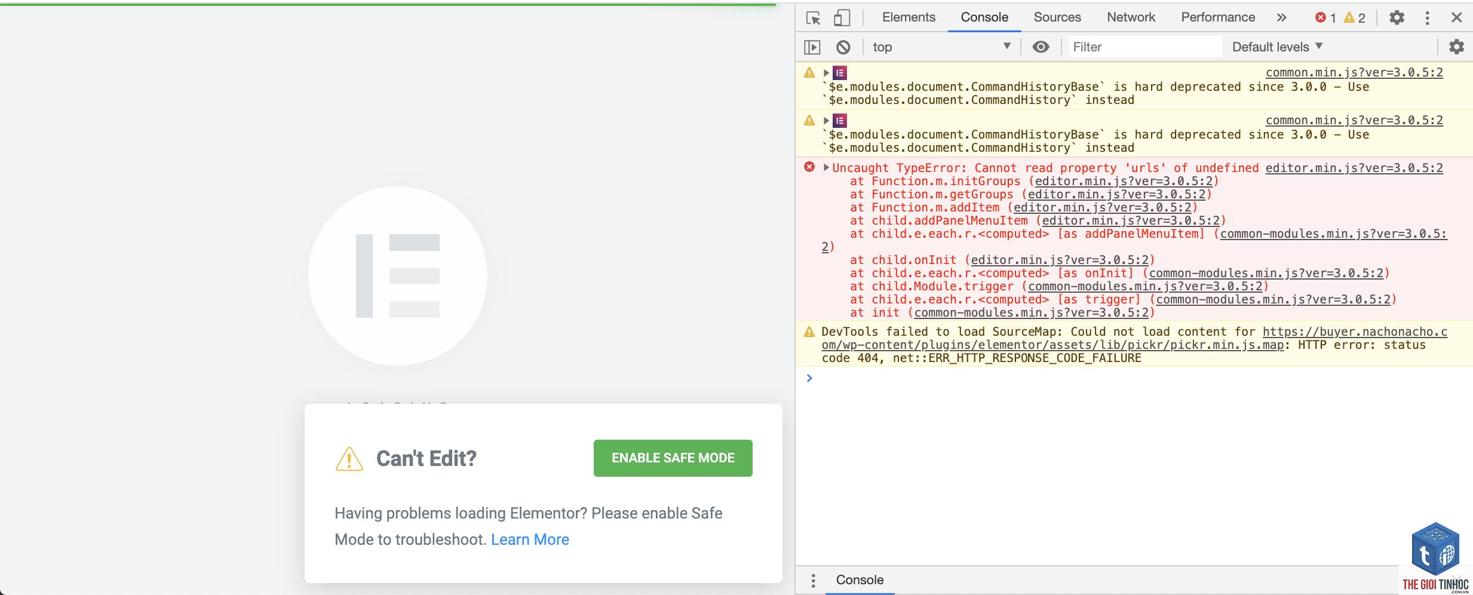Open the 'top' JavaScript context dropdown
This screenshot has height=595, width=1473.
coord(942,47)
